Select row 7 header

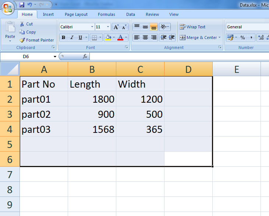(x=10, y=174)
